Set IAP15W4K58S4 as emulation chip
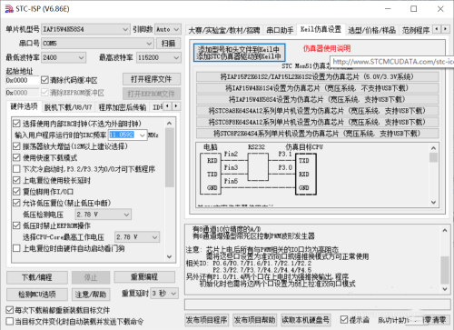This screenshot has width=454, height=330. (317, 99)
